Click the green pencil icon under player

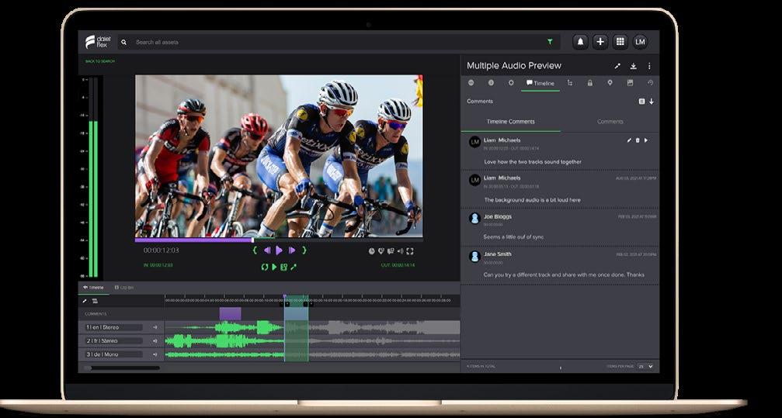(294, 267)
